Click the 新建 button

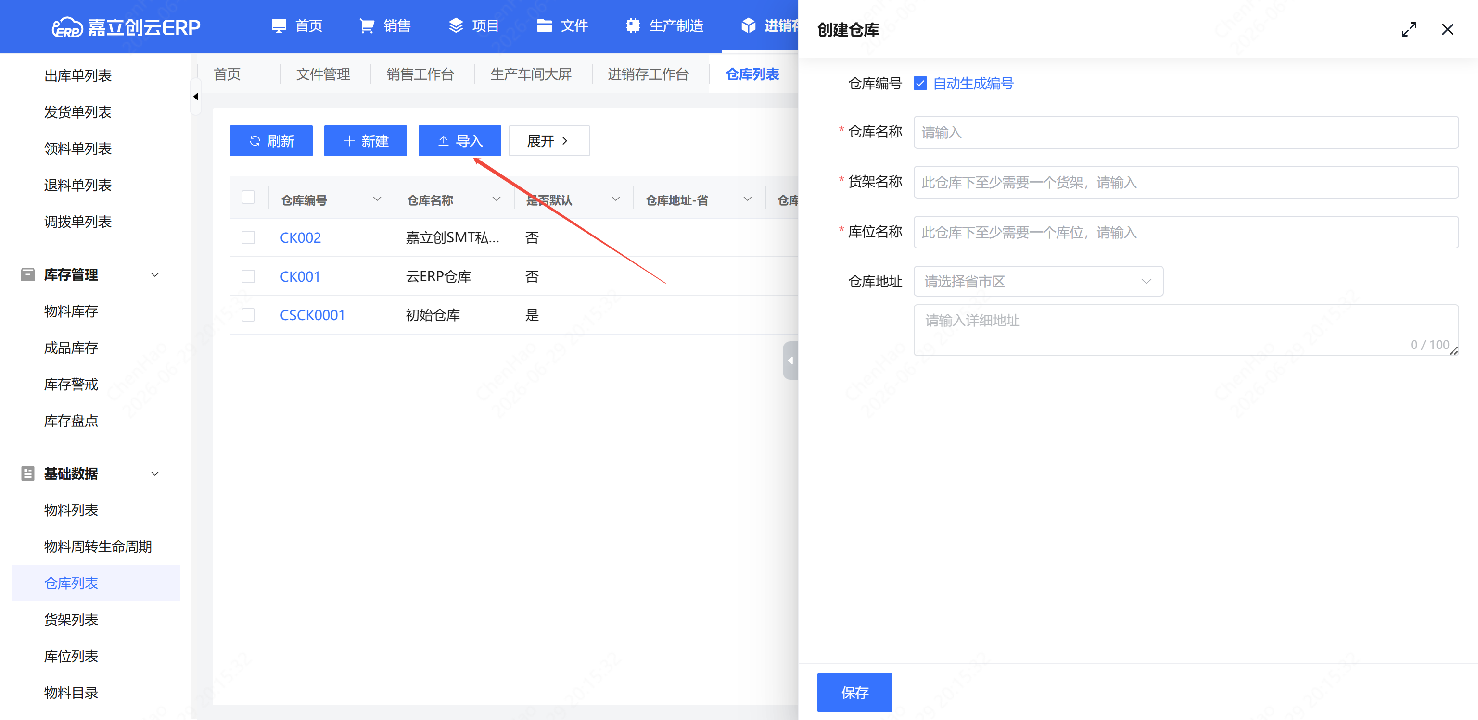pos(365,141)
